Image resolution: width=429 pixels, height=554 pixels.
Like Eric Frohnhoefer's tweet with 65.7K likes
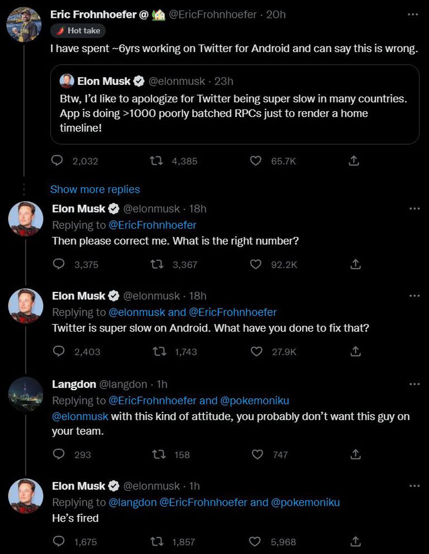tap(256, 161)
